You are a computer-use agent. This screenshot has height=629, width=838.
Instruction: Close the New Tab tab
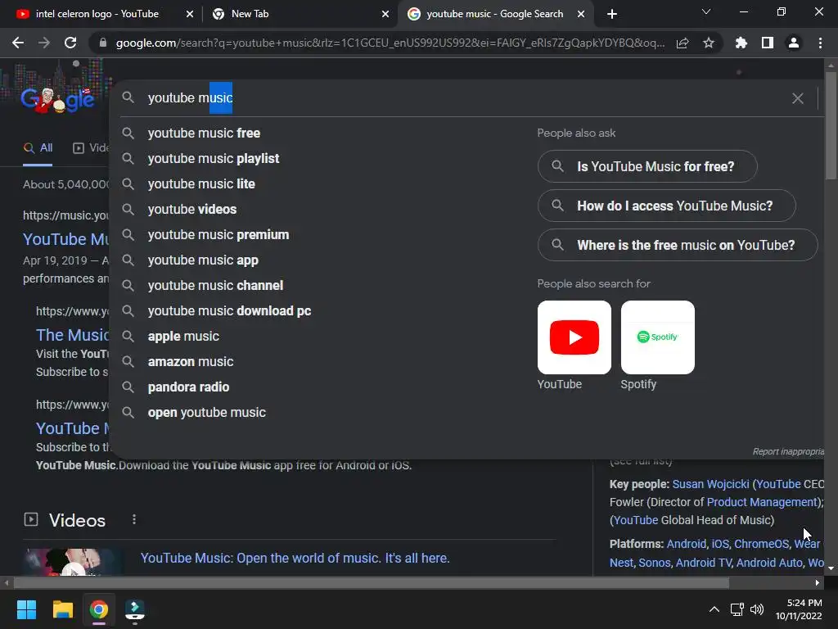pos(385,14)
